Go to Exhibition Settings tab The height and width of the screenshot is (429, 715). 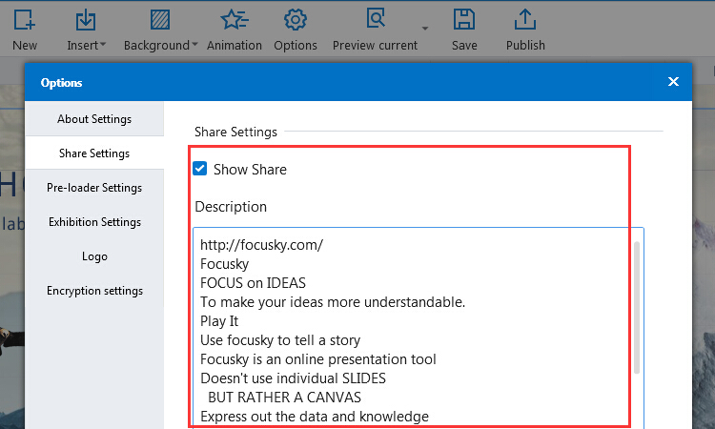point(94,222)
